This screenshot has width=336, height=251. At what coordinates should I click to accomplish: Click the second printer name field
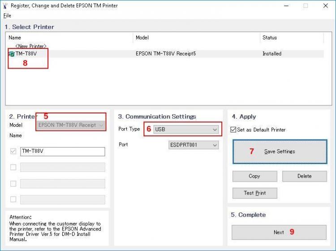coord(63,167)
